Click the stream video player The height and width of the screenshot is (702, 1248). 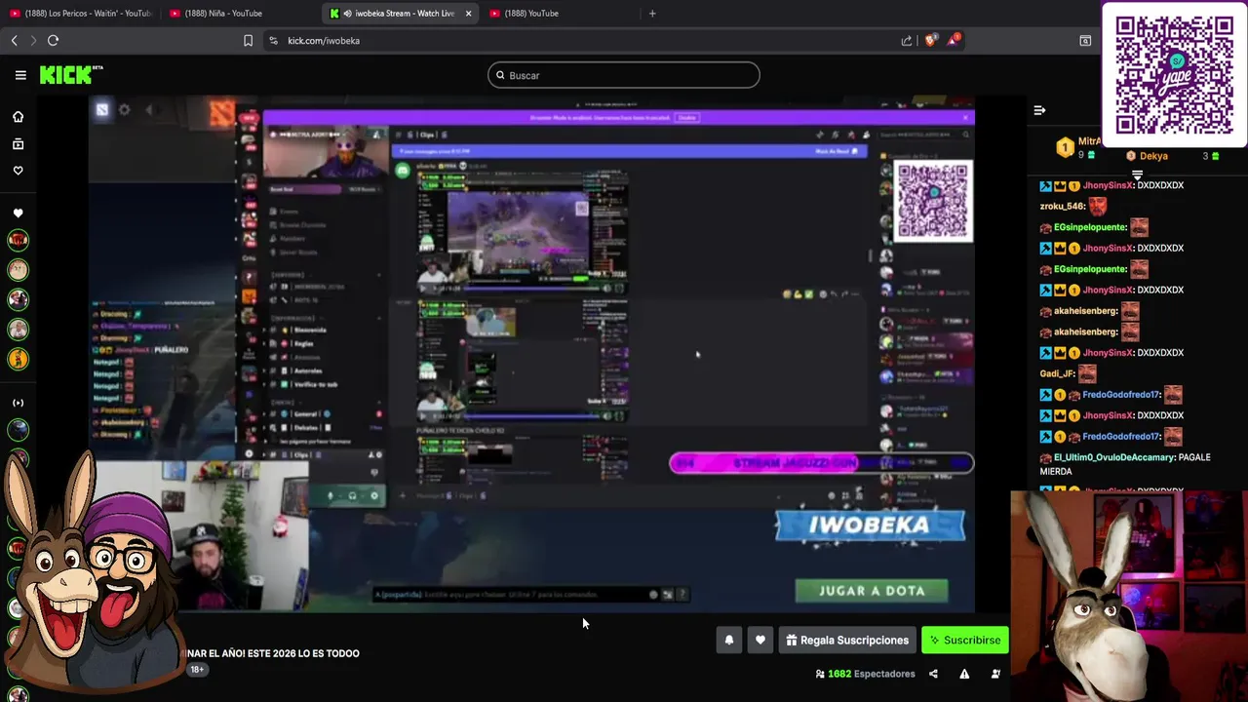[532, 354]
